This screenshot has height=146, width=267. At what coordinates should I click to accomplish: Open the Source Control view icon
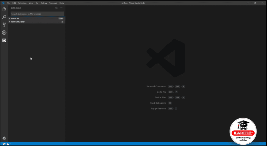pyautogui.click(x=4, y=25)
